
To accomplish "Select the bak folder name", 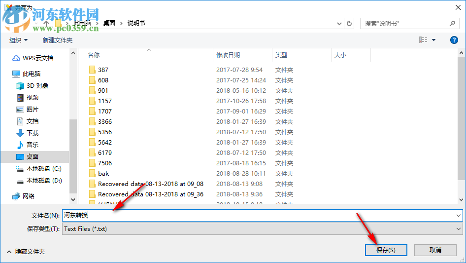I will click(x=103, y=173).
